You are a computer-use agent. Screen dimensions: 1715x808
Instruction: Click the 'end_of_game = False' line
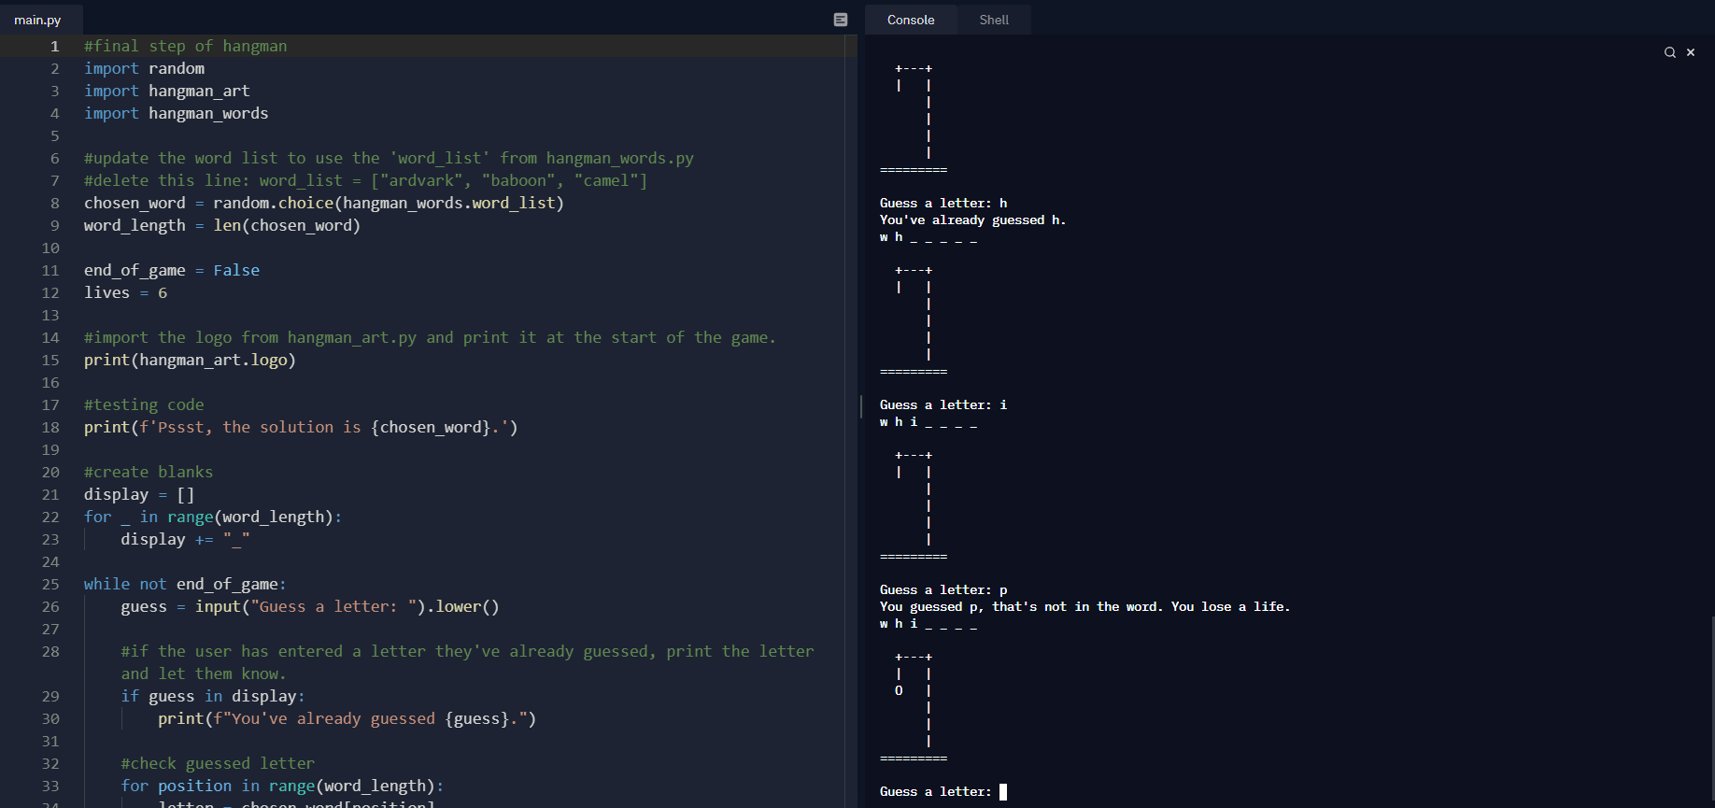pyautogui.click(x=172, y=270)
